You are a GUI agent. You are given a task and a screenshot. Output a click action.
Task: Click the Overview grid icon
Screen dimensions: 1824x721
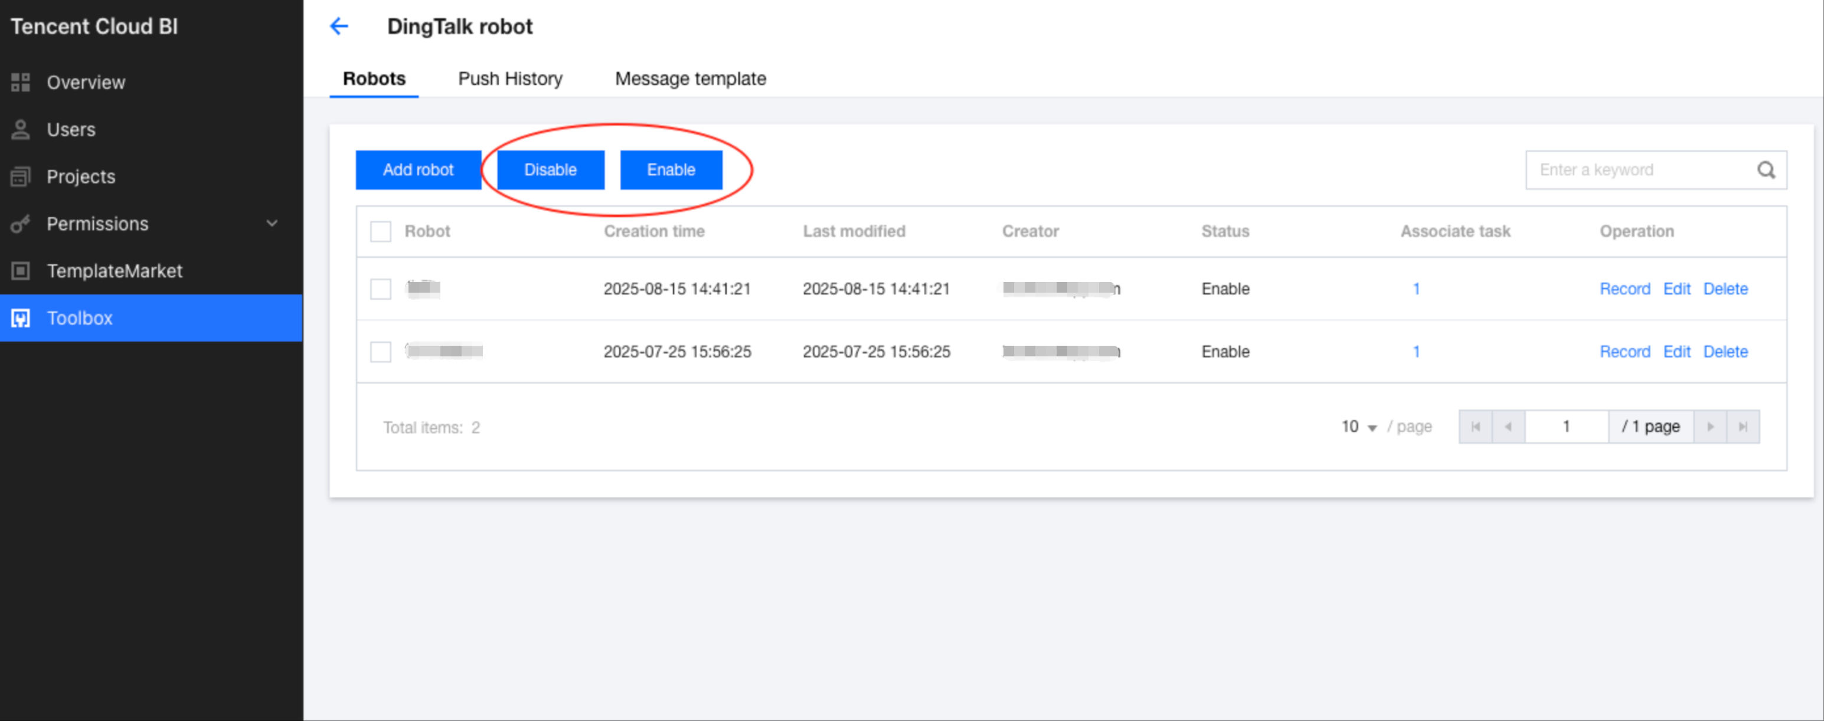[x=21, y=82]
